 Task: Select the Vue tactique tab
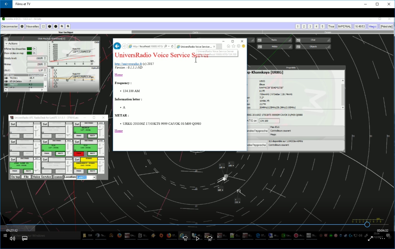pos(66,32)
